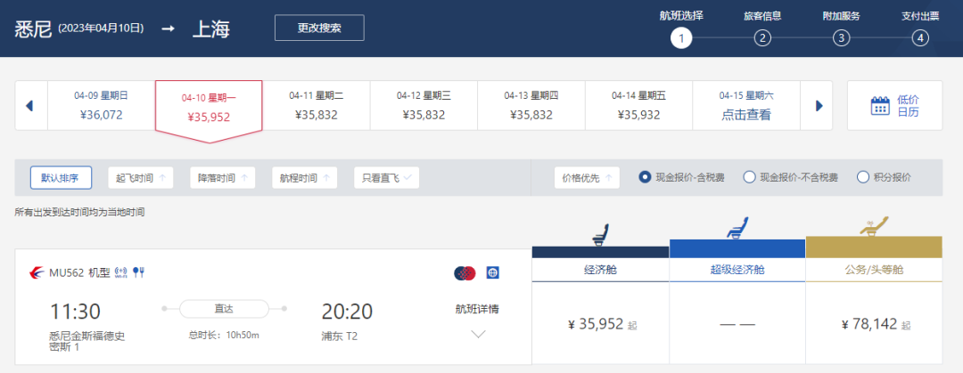The image size is (963, 373).
Task: Click the in-flight meal icon next to MU562
Action: 138,272
